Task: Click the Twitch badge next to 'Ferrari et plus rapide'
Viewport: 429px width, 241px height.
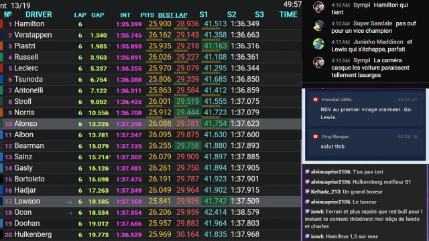Action: [x=307, y=212]
